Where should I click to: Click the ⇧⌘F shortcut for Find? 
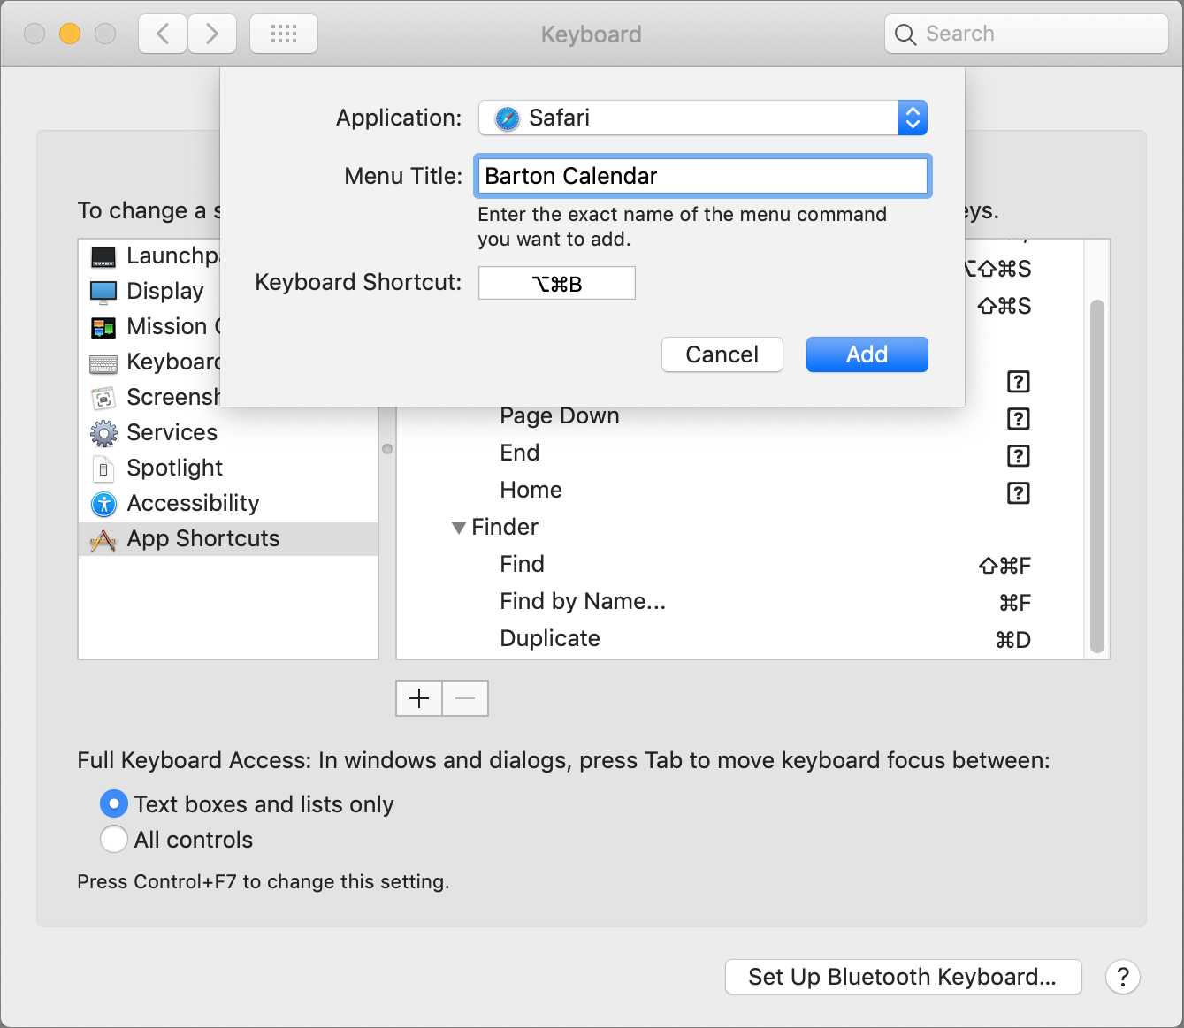pyautogui.click(x=1004, y=566)
